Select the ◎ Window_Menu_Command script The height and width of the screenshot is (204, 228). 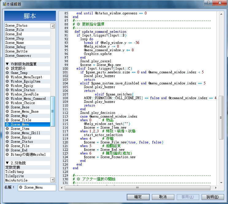28,99
